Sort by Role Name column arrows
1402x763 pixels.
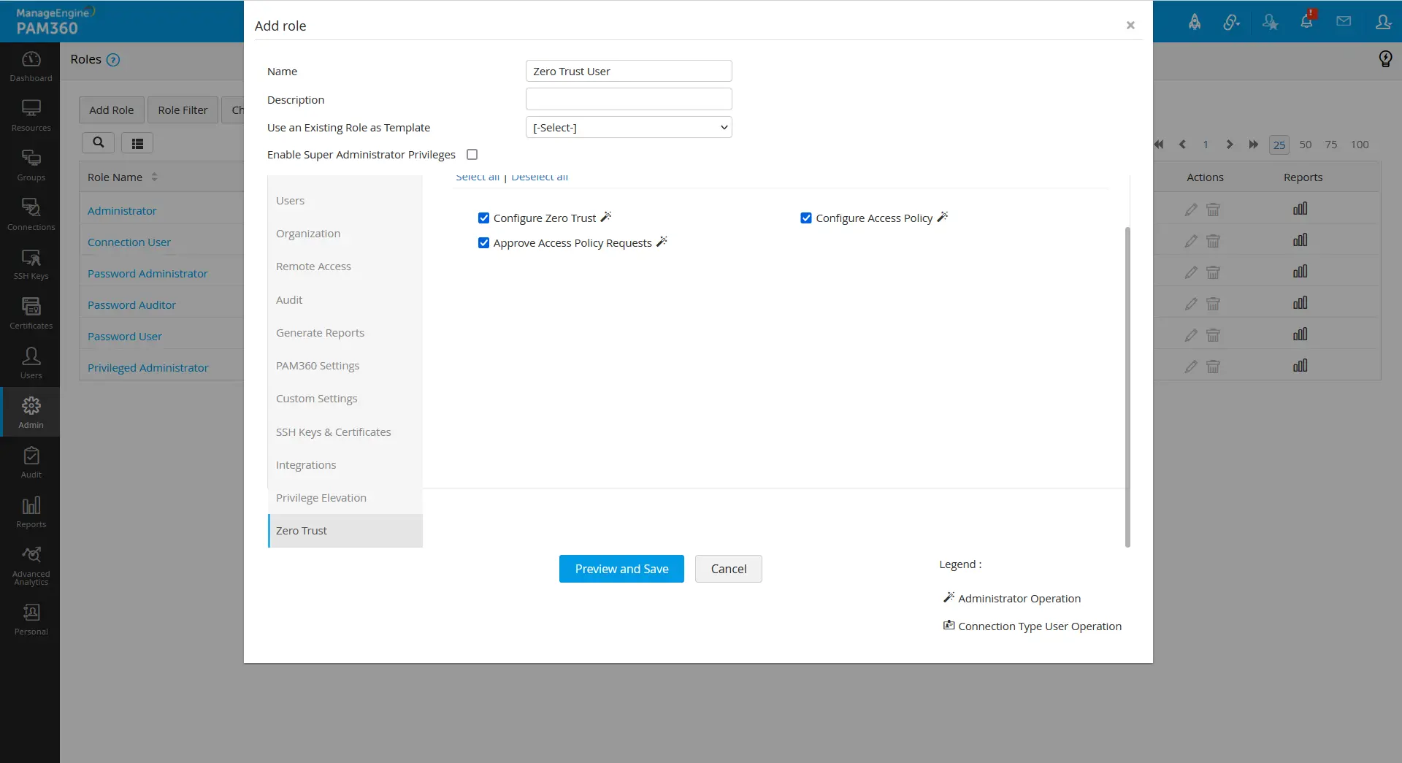154,177
